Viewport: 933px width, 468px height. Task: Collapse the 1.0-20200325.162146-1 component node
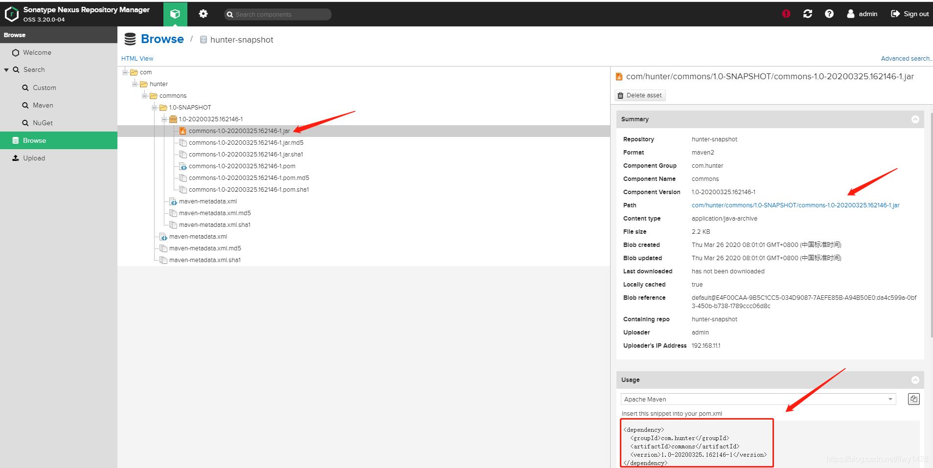164,119
